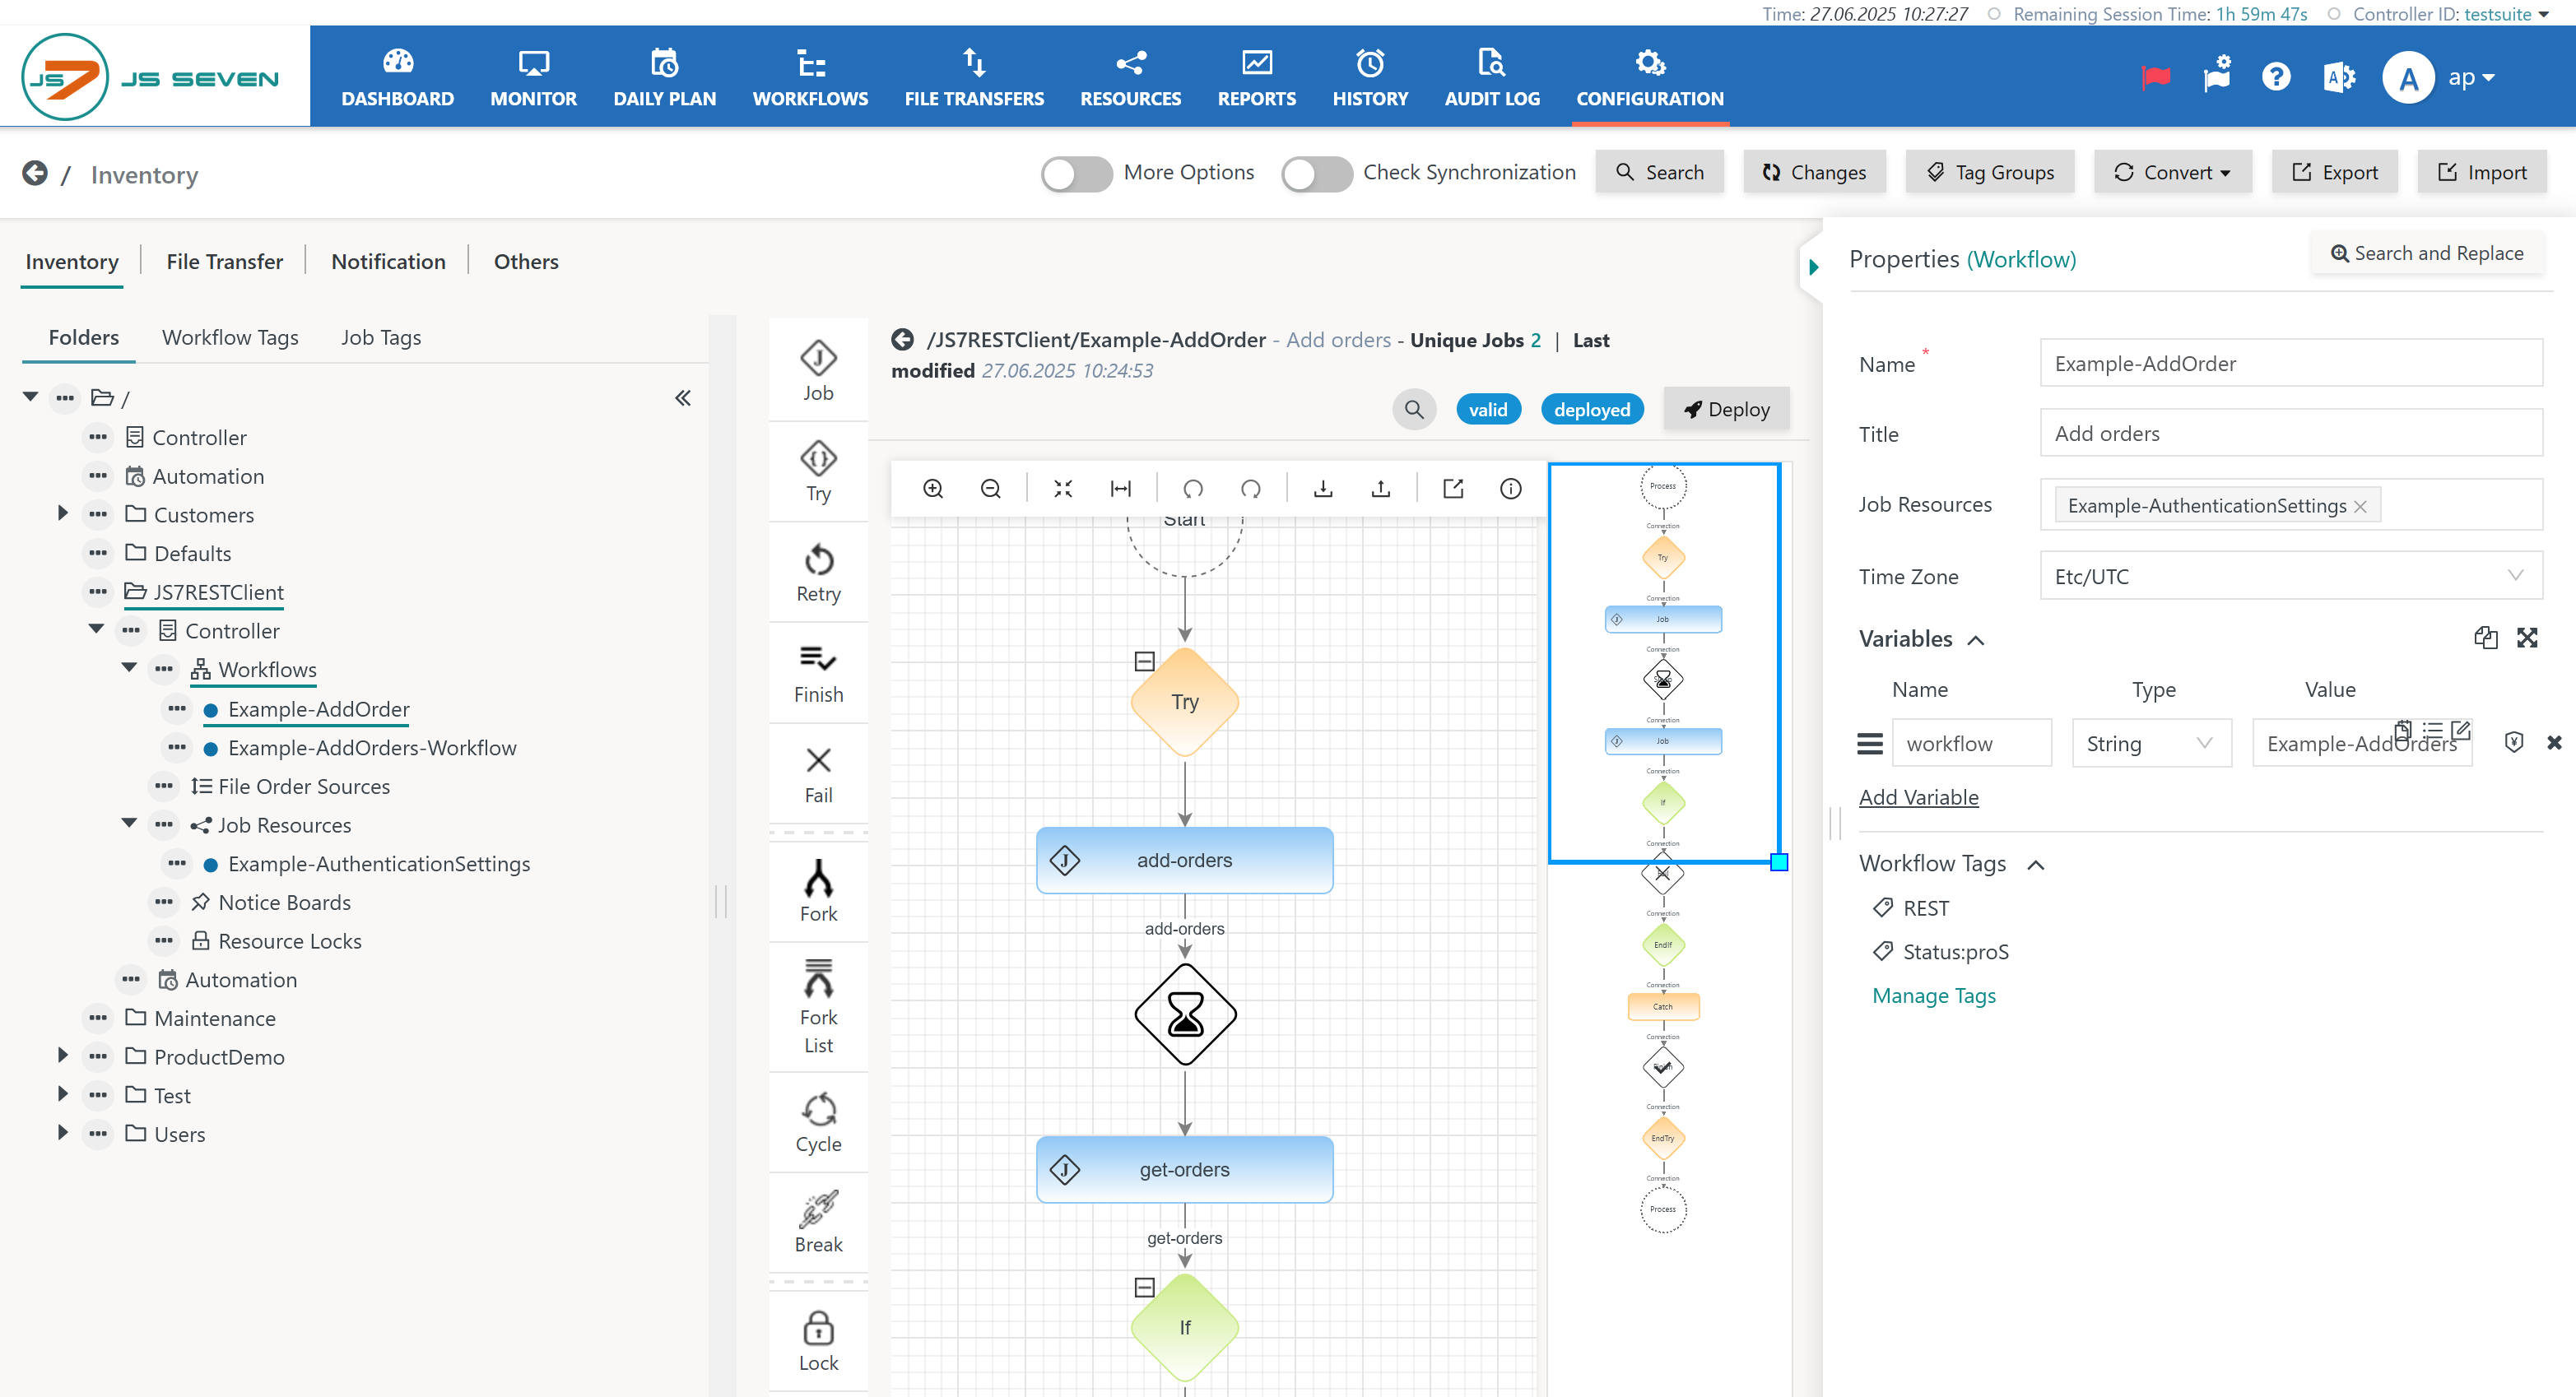Search within workflow magnifier icon
The image size is (2576, 1397).
click(x=1414, y=409)
